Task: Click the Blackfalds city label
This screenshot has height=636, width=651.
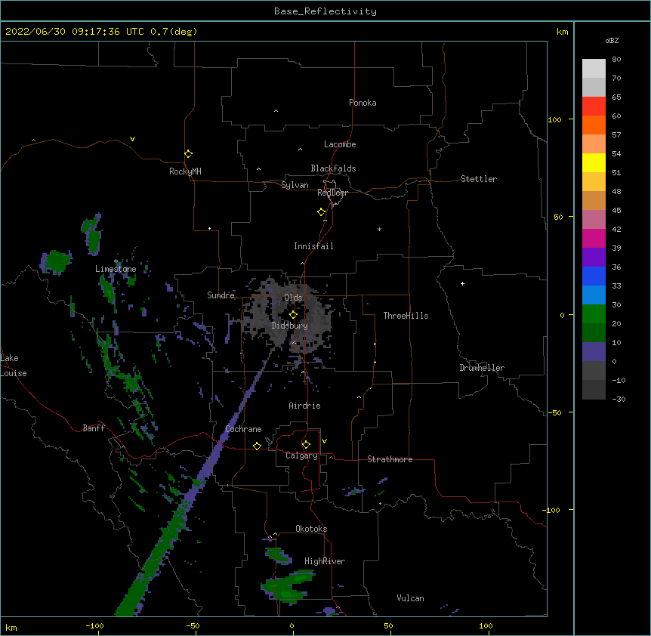Action: 333,168
